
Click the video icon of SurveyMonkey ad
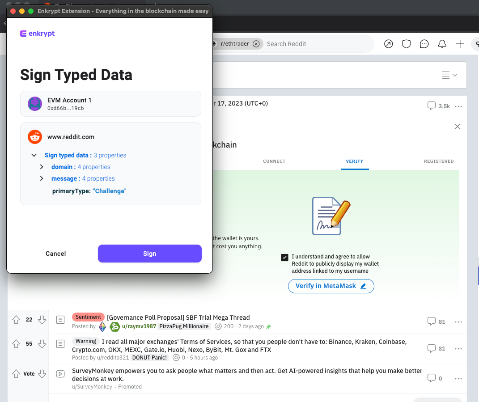click(x=60, y=374)
